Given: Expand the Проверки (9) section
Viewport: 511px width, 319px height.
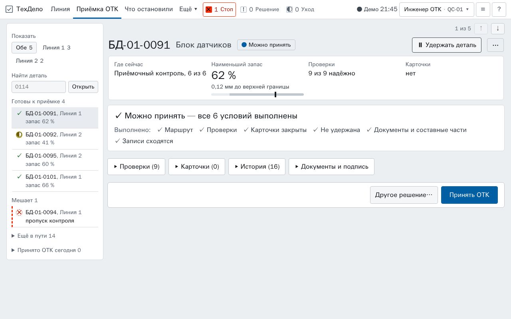Looking at the screenshot, I should (x=136, y=167).
